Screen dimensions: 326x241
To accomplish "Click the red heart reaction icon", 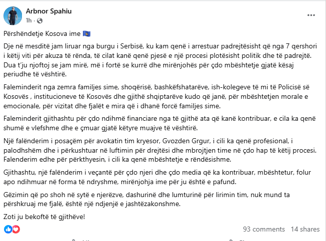I will (15, 229).
